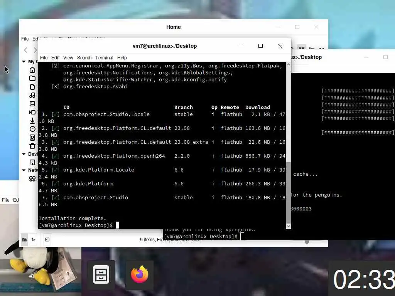The height and width of the screenshot is (296, 395).
Task: Open the front terminal's File menu
Action: tap(44, 58)
